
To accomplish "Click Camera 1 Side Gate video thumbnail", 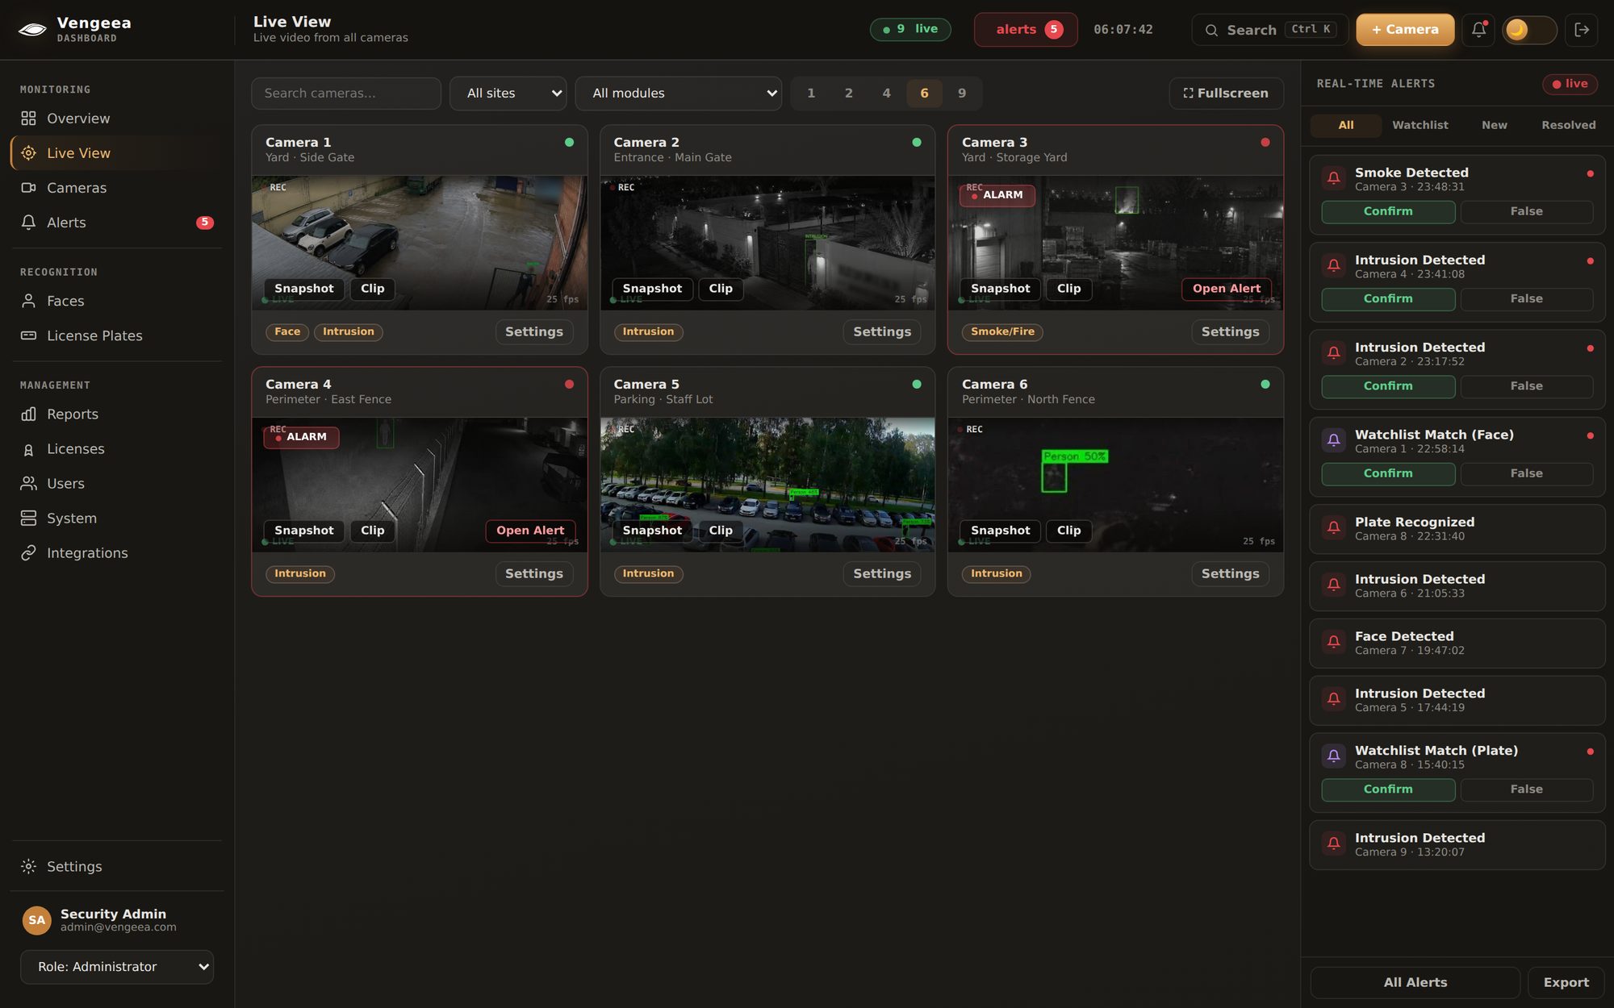I will (420, 243).
